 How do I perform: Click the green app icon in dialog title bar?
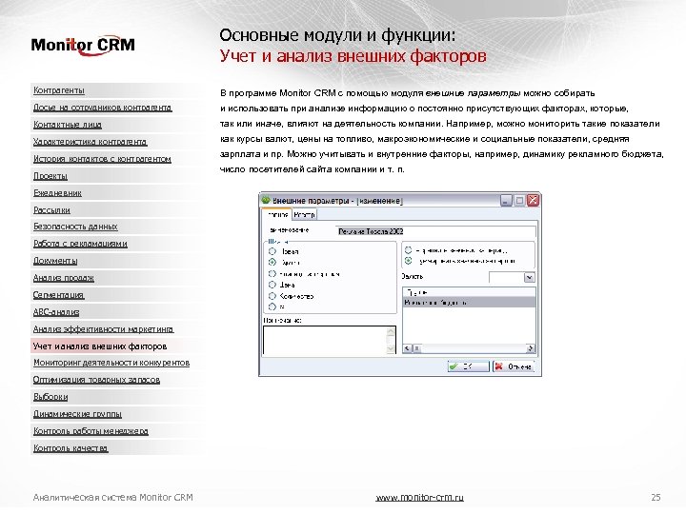tap(266, 201)
